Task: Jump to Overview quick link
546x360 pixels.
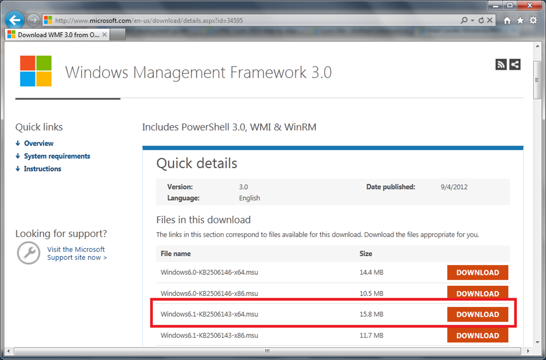Action: (38, 143)
